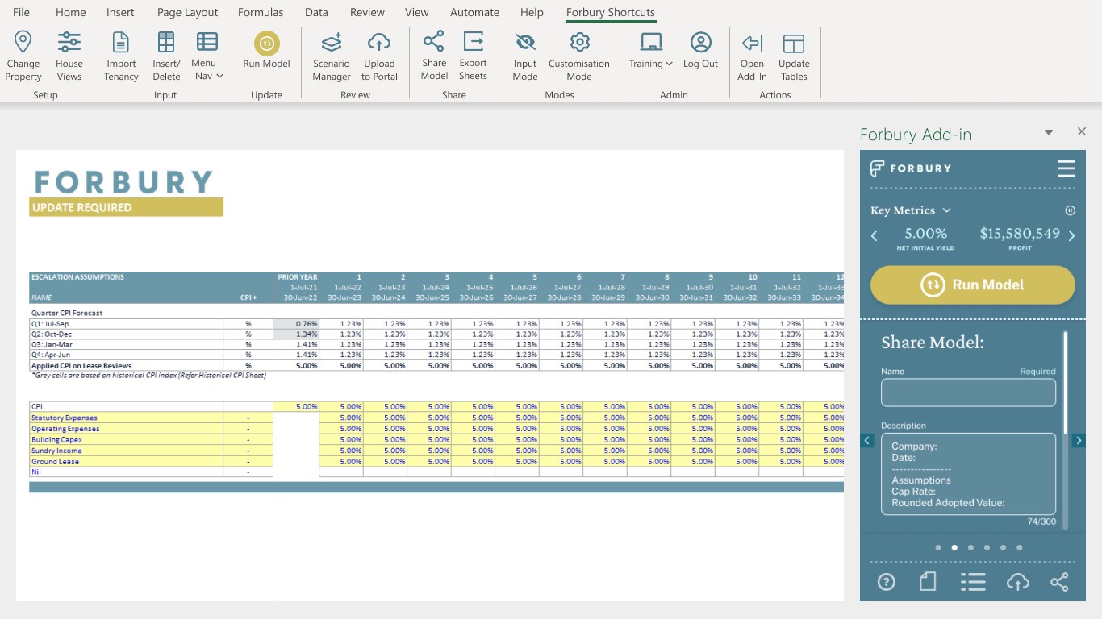Screen dimensions: 1102x619
Task: Click the Help tab
Action: (532, 12)
